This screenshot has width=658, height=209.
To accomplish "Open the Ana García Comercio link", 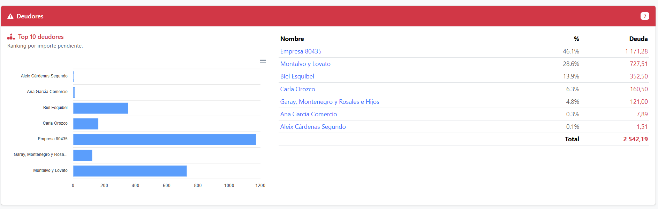I will (309, 114).
